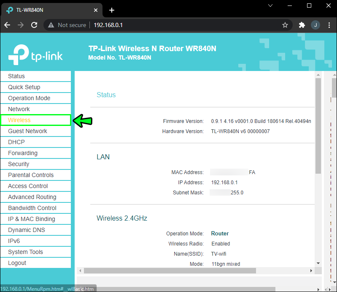Open the Status menu item

(x=36, y=76)
